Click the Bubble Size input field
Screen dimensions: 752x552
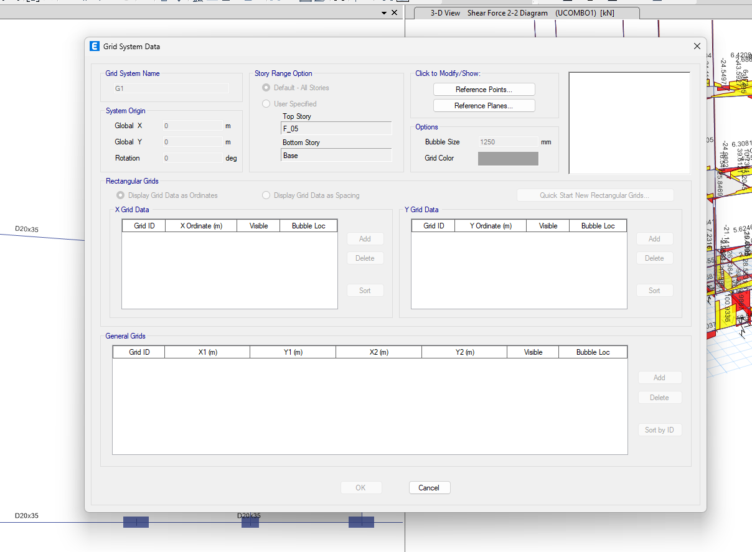tap(507, 142)
